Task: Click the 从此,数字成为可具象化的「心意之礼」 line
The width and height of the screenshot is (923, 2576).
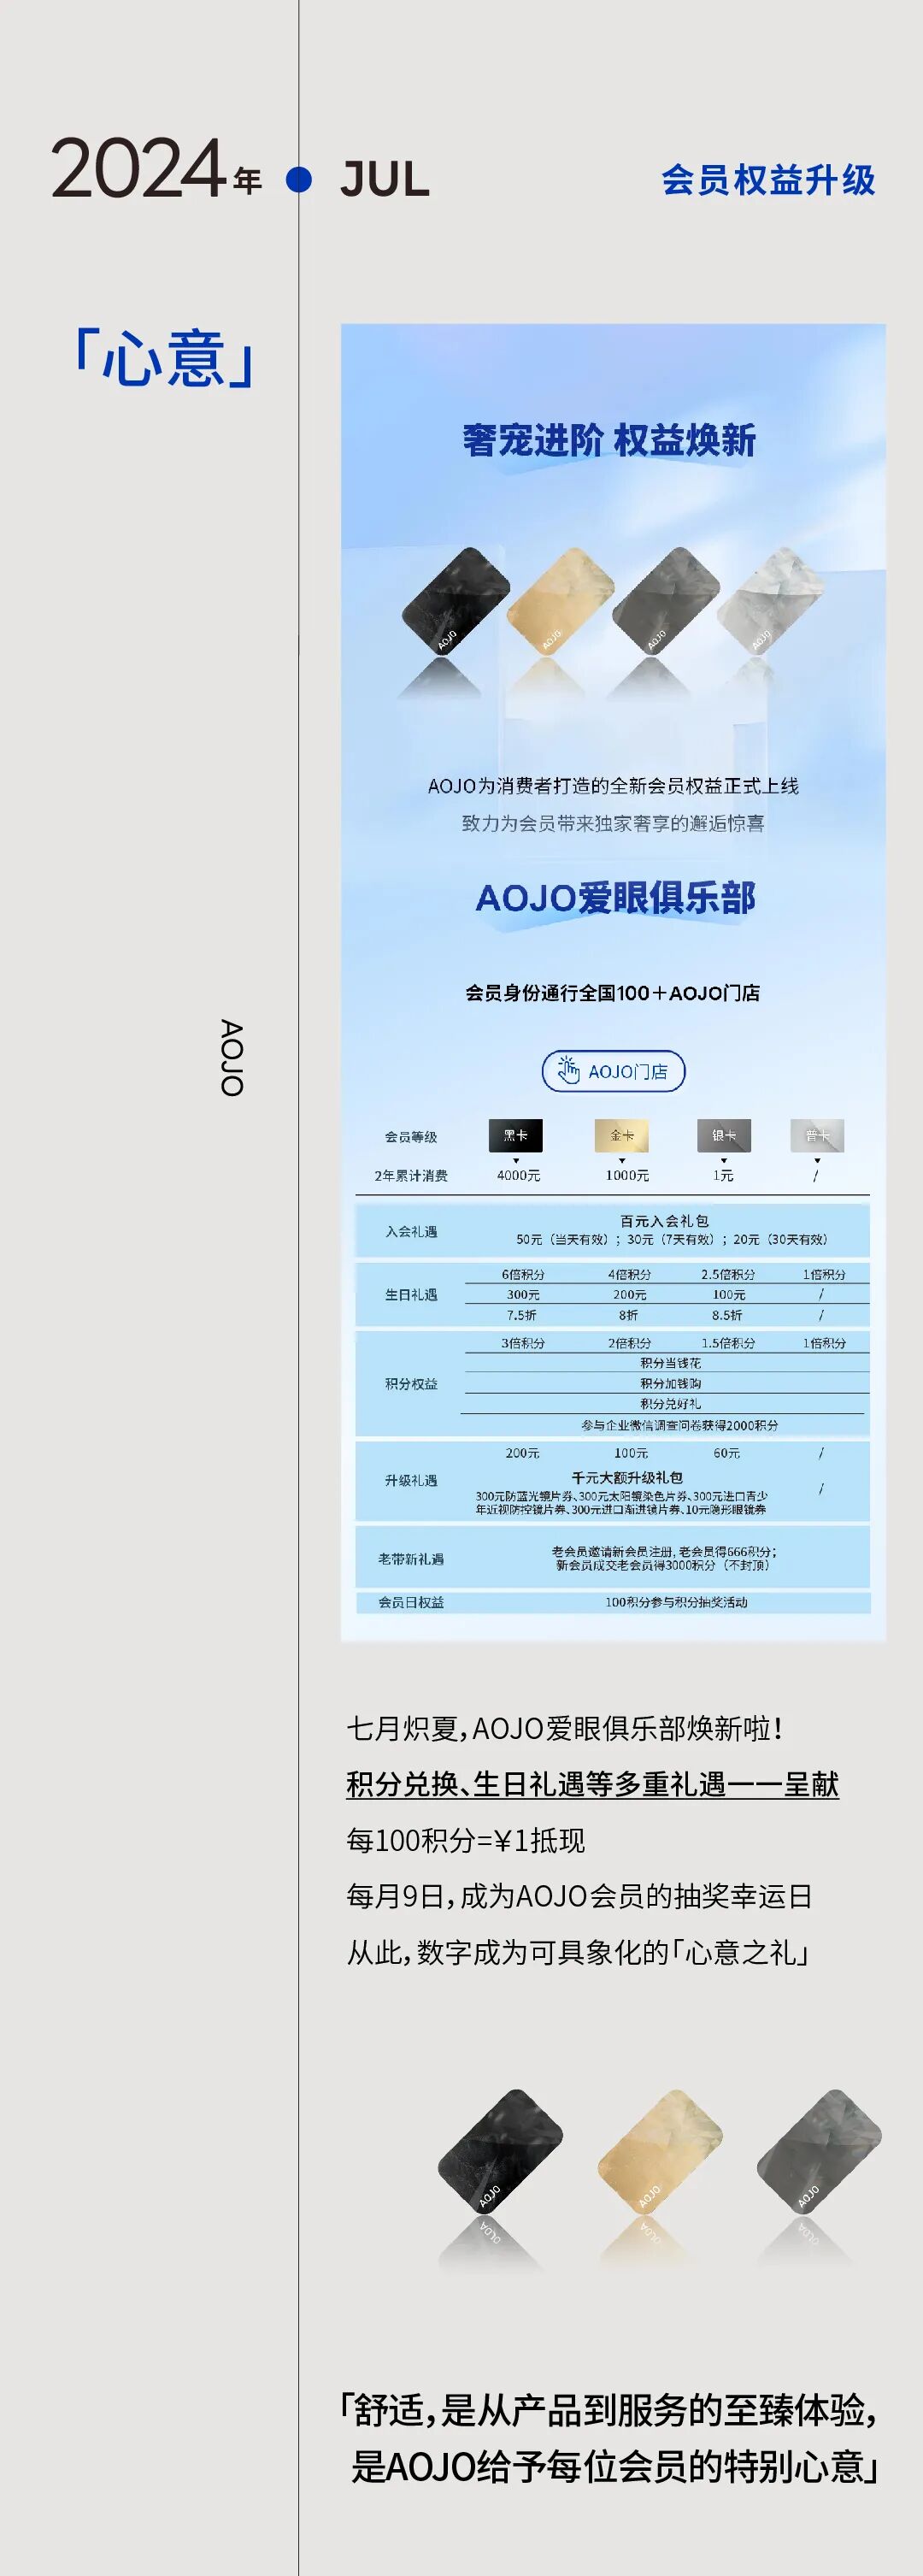Action: pos(578,1952)
